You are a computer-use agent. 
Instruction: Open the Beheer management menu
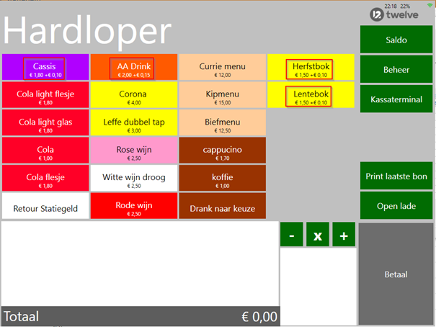point(396,70)
